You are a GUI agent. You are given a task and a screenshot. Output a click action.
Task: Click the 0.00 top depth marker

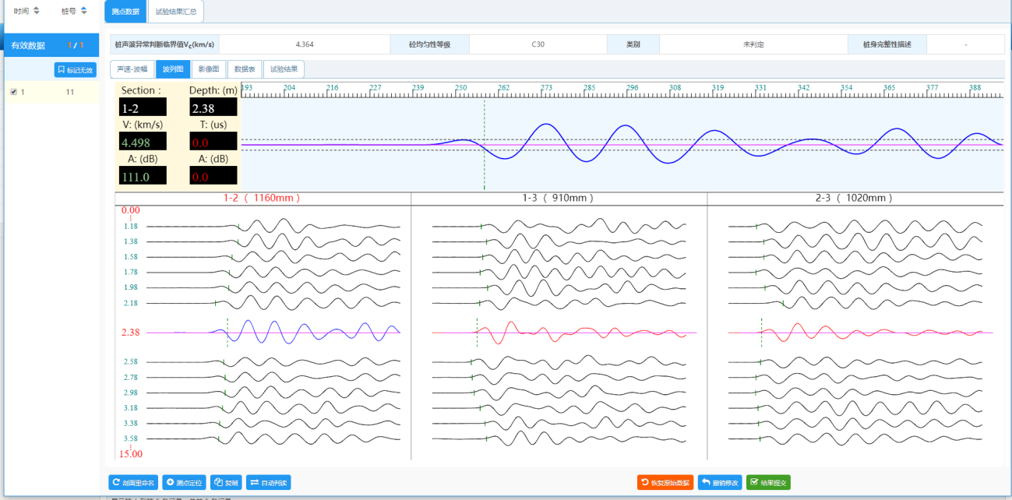pos(130,210)
